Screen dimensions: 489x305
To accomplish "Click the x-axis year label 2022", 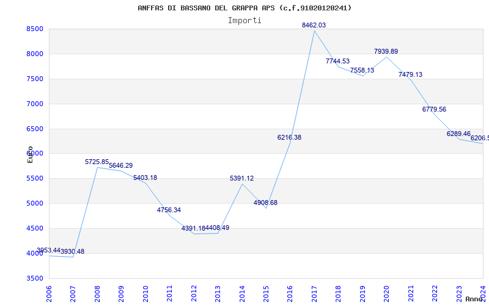I will (435, 293).
